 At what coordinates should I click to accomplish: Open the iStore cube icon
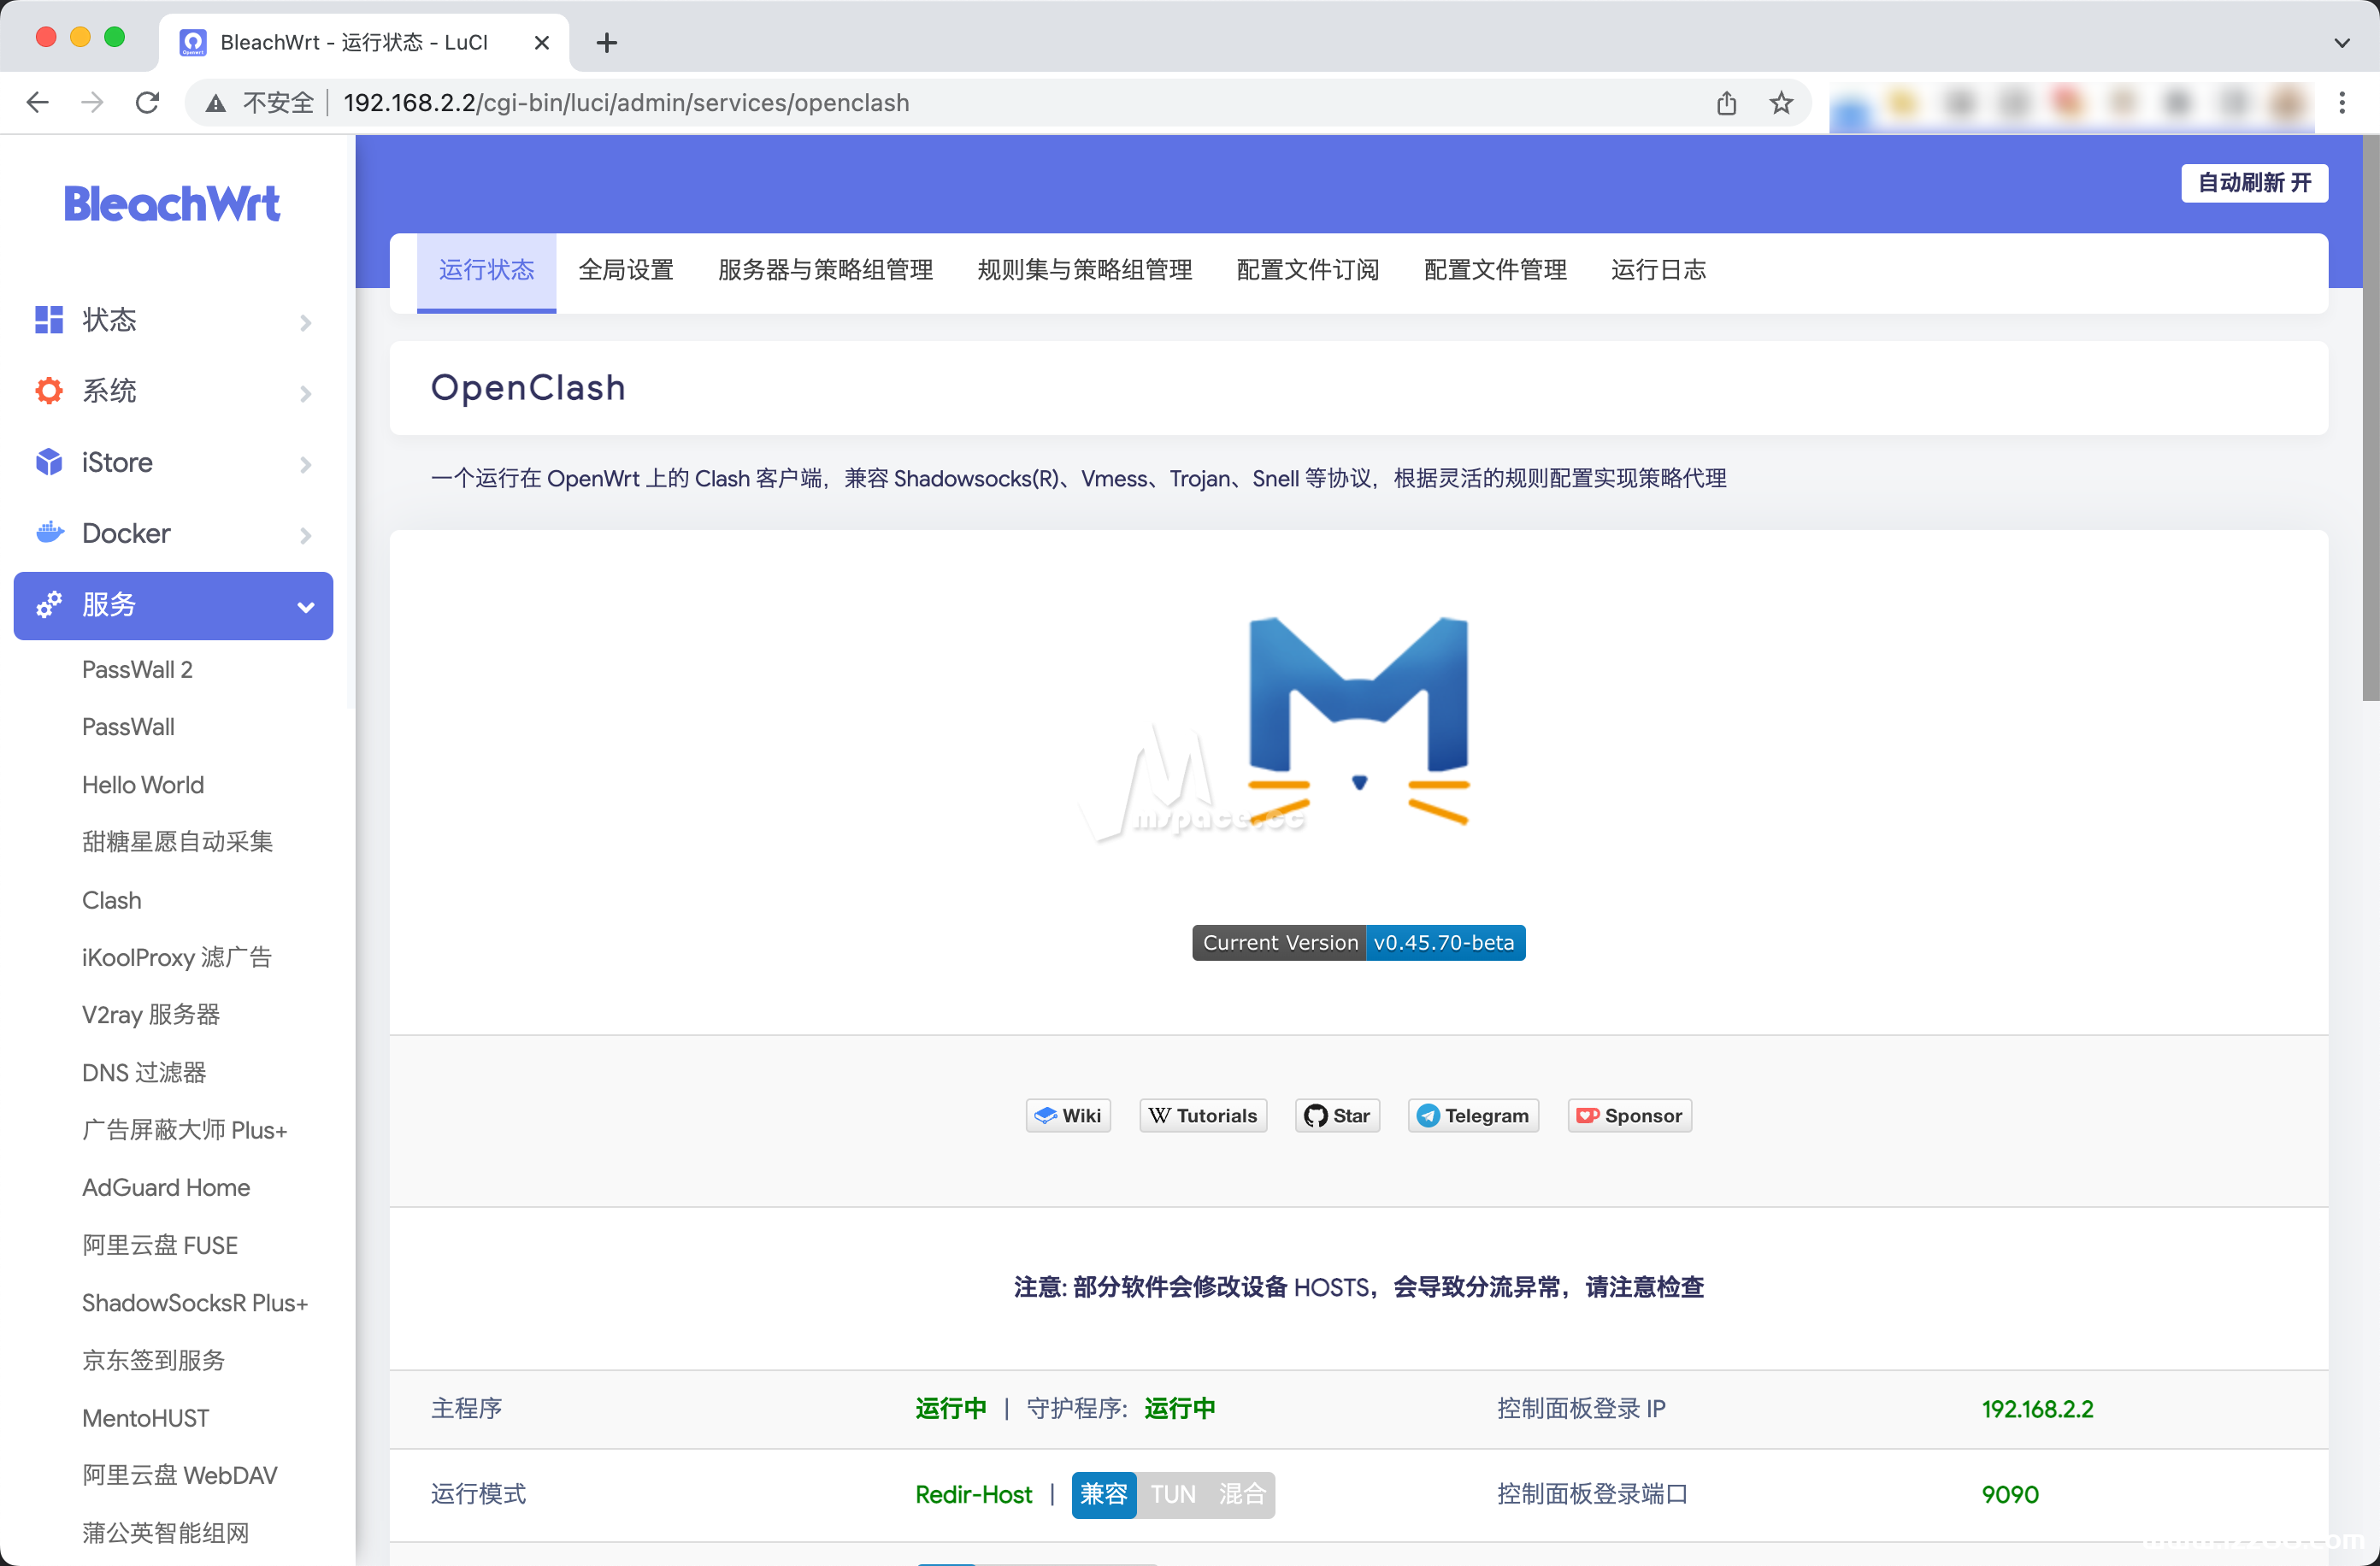click(x=47, y=462)
